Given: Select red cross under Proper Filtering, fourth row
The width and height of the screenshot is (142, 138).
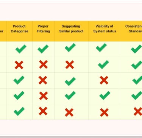Looking at the screenshot, I should tap(44, 96).
